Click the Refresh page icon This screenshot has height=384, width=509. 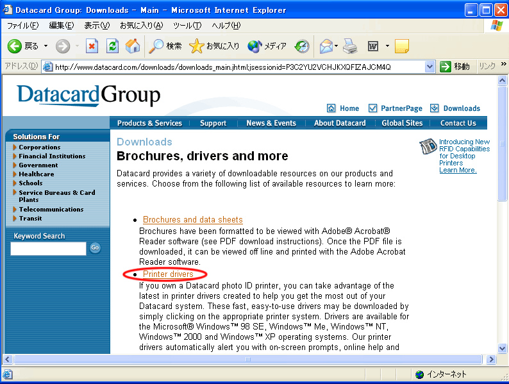[x=112, y=46]
